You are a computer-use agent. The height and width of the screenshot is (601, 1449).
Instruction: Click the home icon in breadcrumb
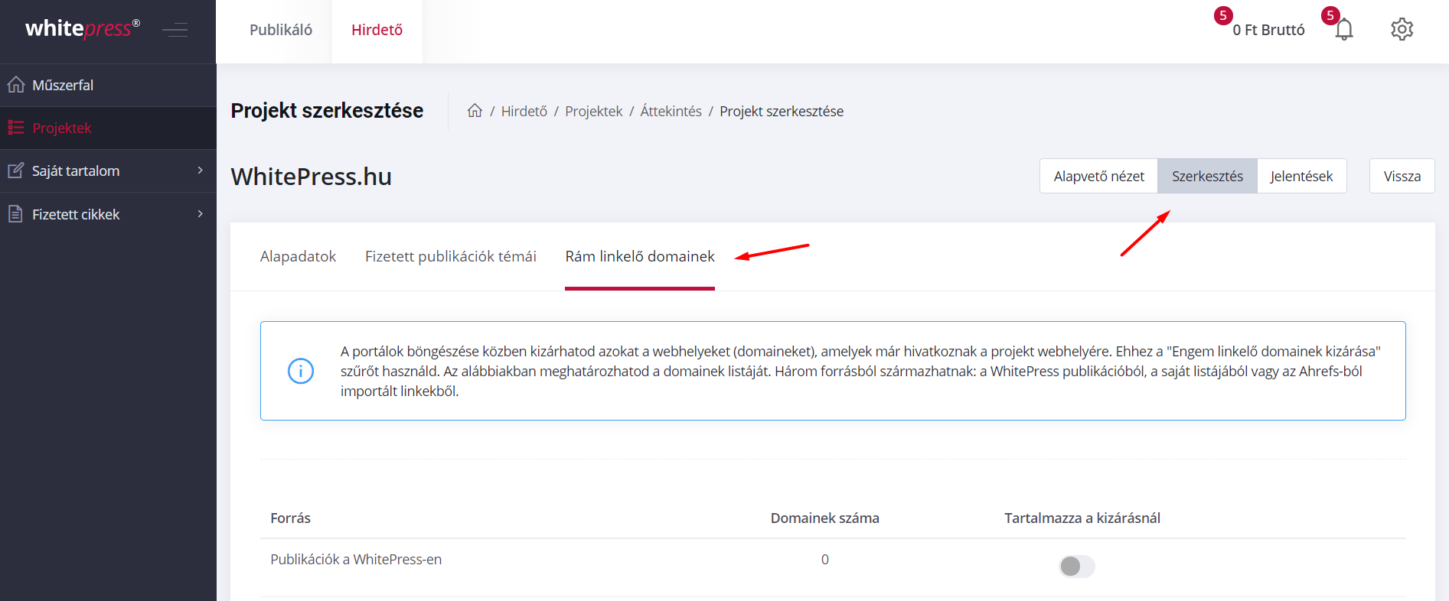pyautogui.click(x=475, y=111)
